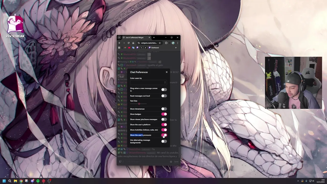Open Snipping Tool from taskbar
Screen dimensions: 327x184
tap(27, 181)
